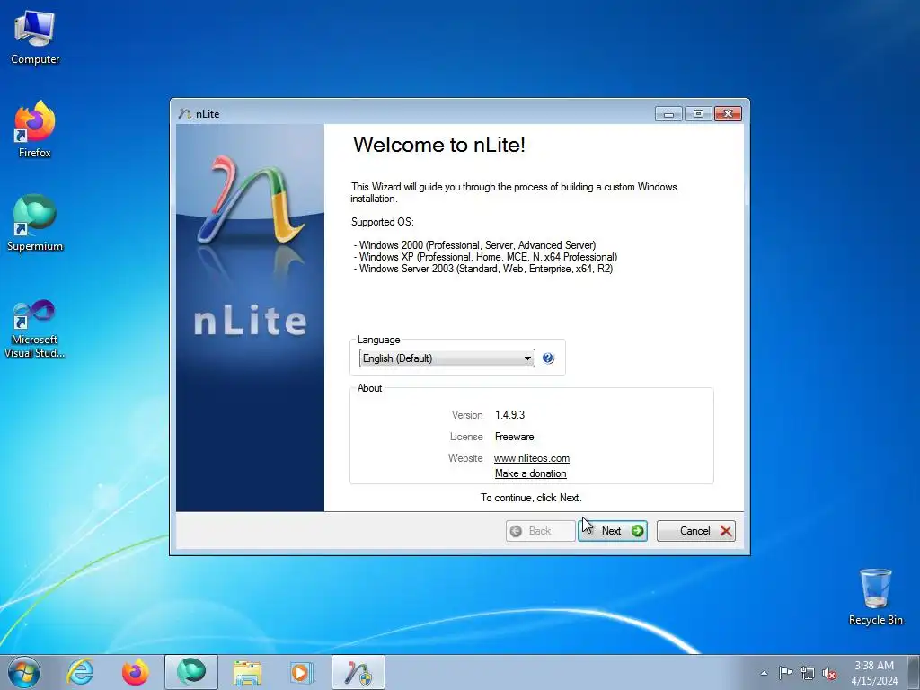Image resolution: width=920 pixels, height=690 pixels.
Task: Click the greyed Back button
Action: click(540, 531)
